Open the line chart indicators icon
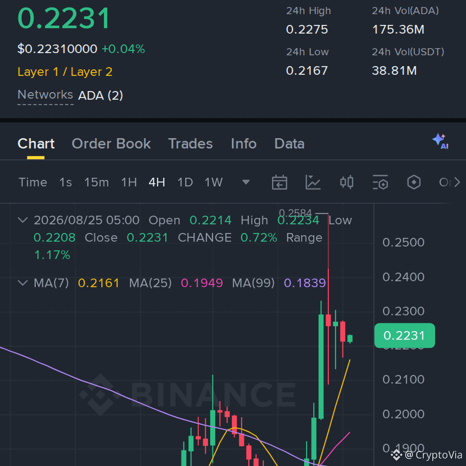The image size is (466, 466). (313, 182)
